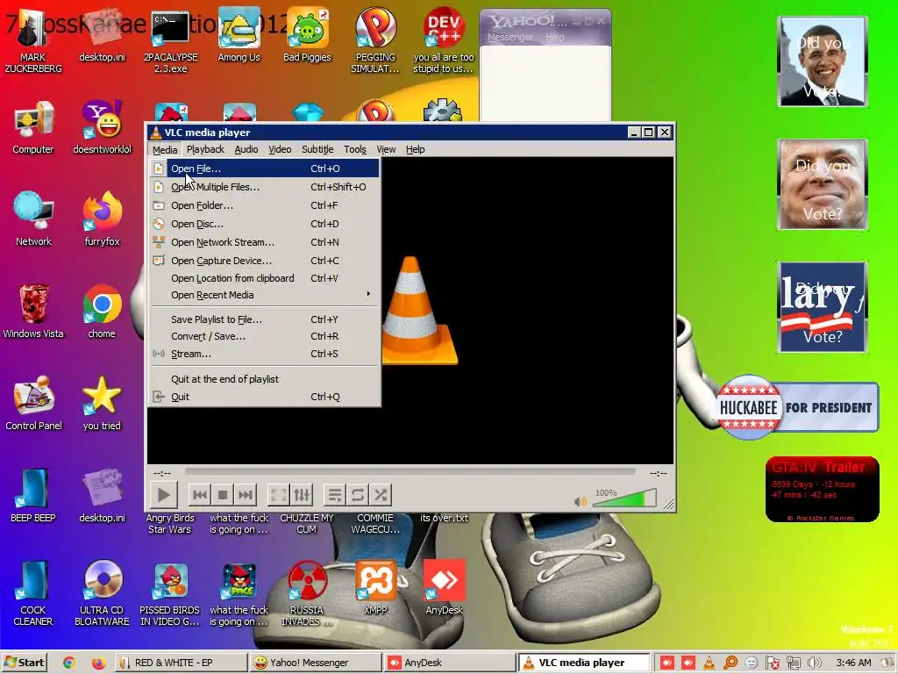Image resolution: width=898 pixels, height=674 pixels.
Task: Select the furryfox Firefox icon
Action: tap(102, 219)
